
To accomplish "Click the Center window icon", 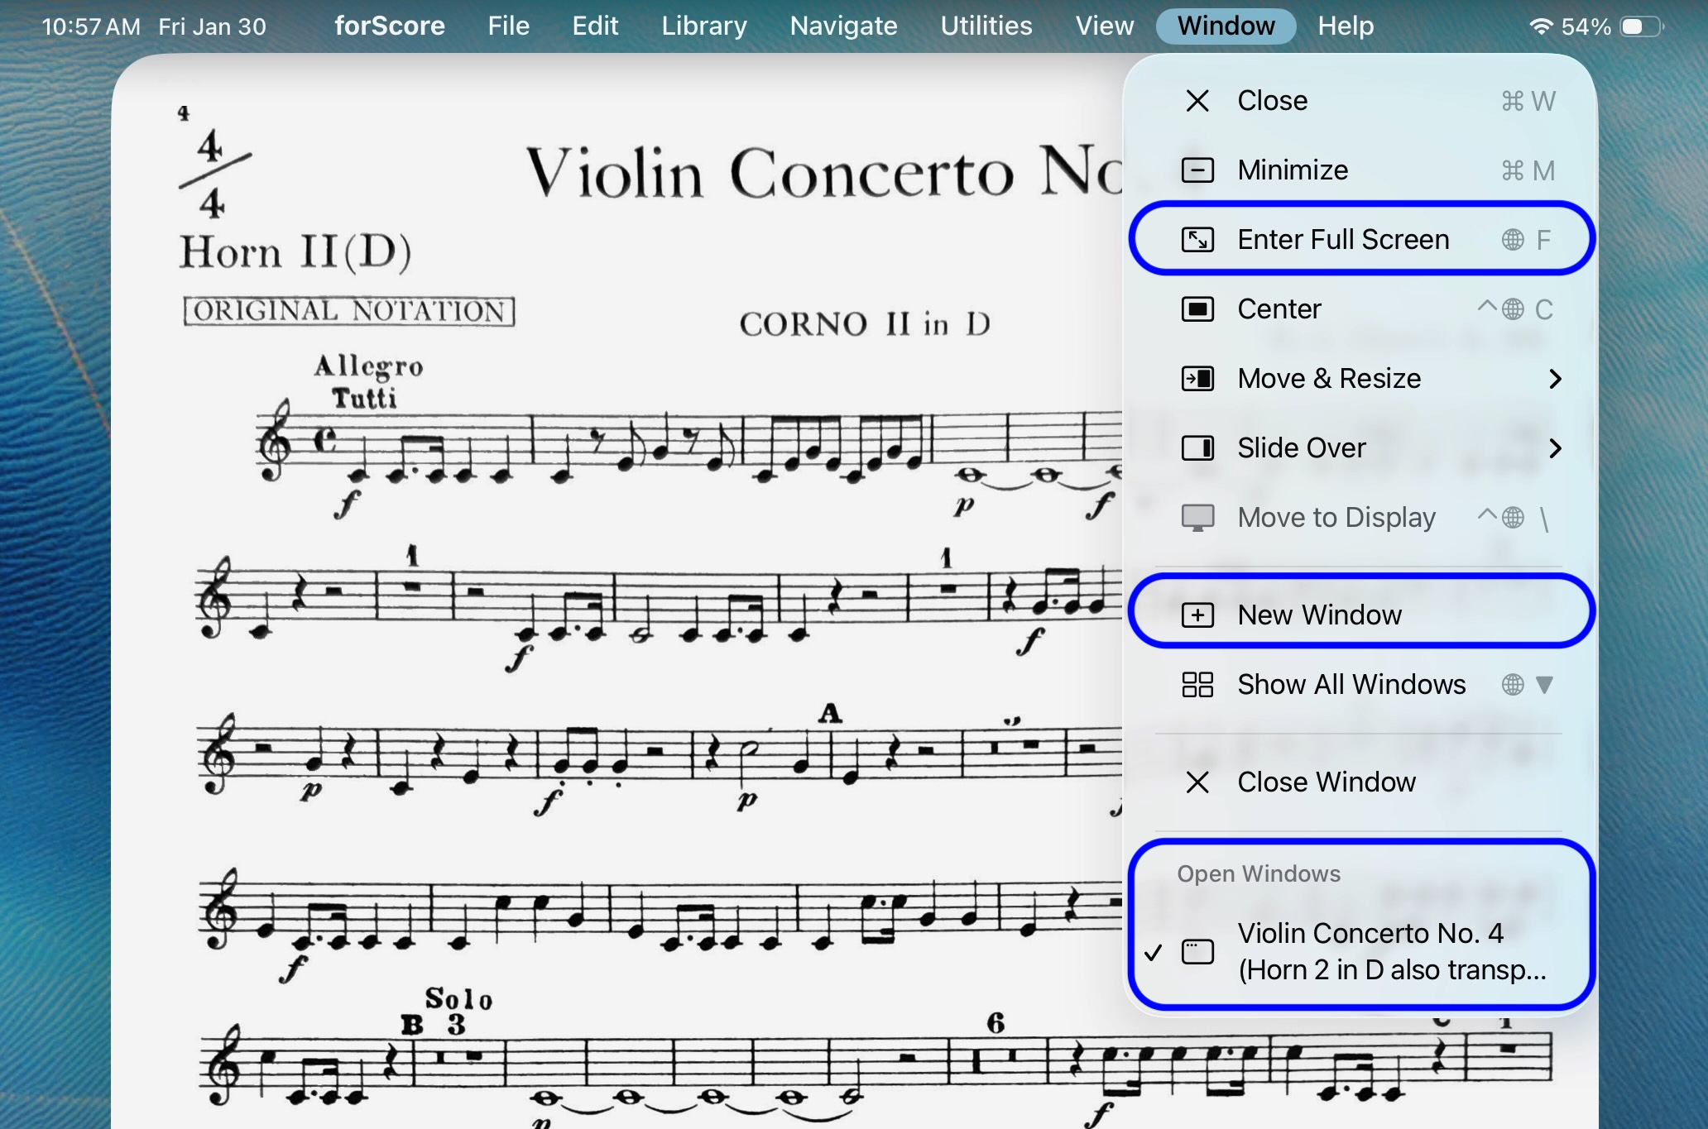I will pyautogui.click(x=1197, y=309).
